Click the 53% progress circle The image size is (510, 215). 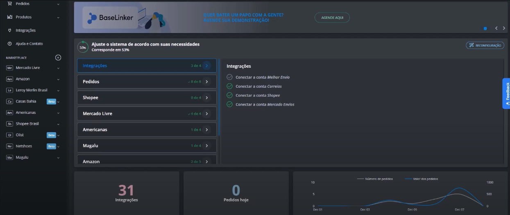pyautogui.click(x=83, y=47)
